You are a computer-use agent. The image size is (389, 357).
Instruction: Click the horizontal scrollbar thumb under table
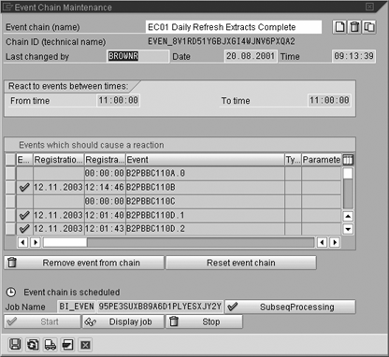point(65,242)
